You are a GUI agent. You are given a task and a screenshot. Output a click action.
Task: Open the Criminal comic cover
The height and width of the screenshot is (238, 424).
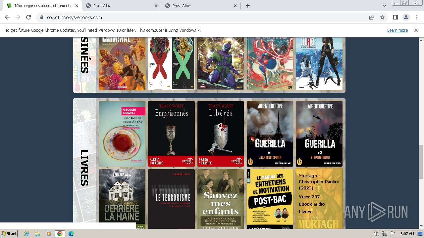point(122,63)
